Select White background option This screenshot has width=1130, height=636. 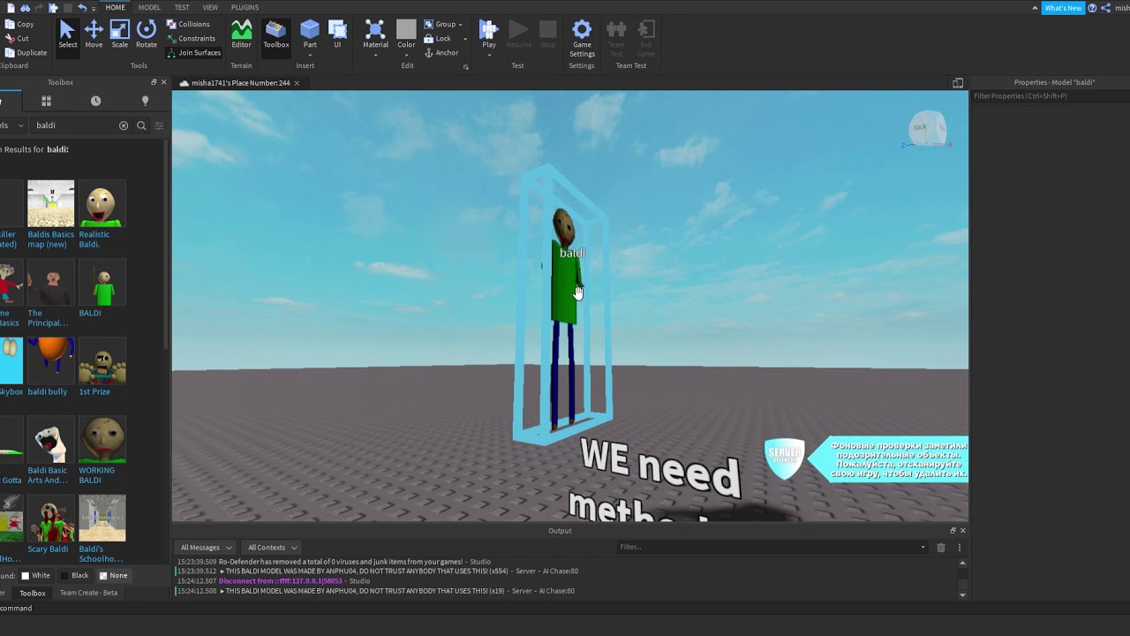pyautogui.click(x=35, y=575)
